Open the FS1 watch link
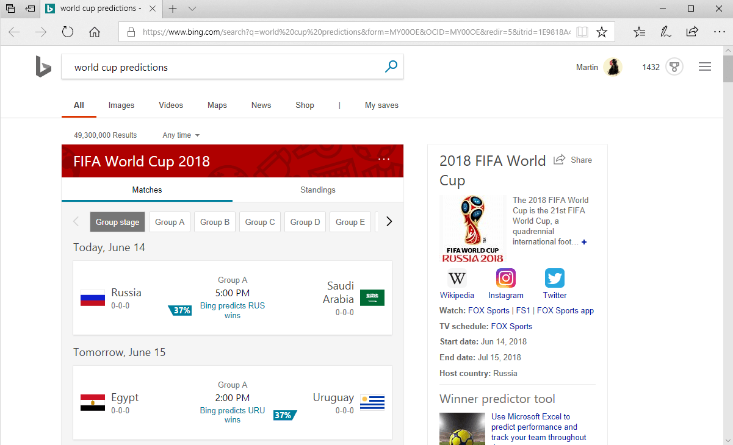The height and width of the screenshot is (445, 733). [523, 310]
